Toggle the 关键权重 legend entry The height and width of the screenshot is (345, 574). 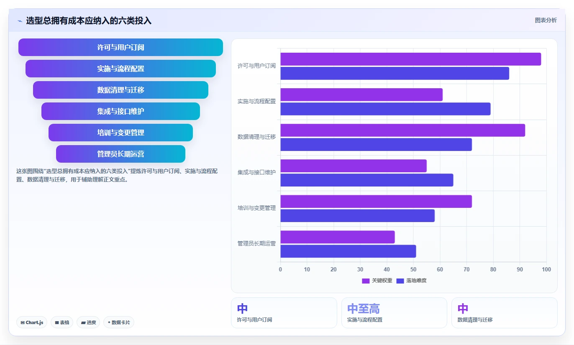pos(377,281)
